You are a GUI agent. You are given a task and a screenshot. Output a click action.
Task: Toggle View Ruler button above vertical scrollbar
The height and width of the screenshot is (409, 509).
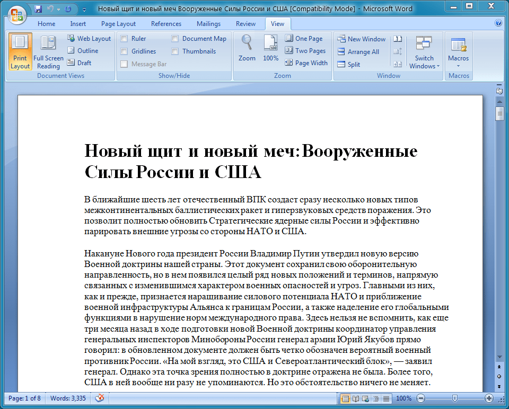(499, 91)
